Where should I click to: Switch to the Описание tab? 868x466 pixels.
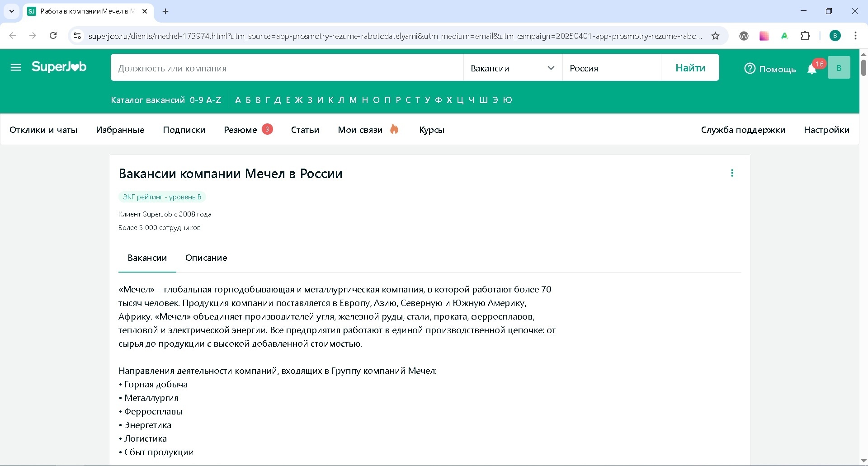pos(206,258)
